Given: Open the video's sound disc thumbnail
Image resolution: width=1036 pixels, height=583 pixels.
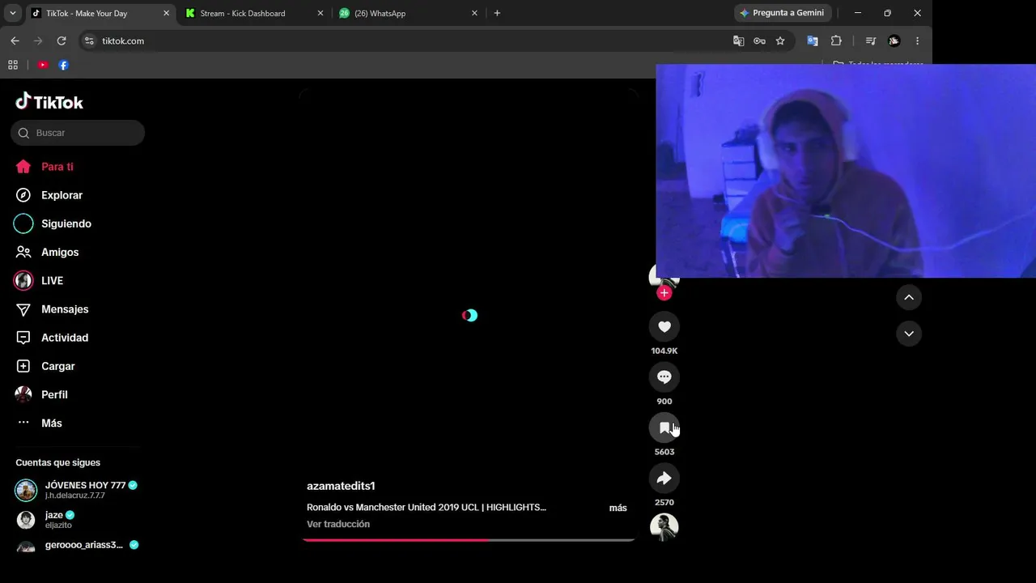Looking at the screenshot, I should coord(664,527).
